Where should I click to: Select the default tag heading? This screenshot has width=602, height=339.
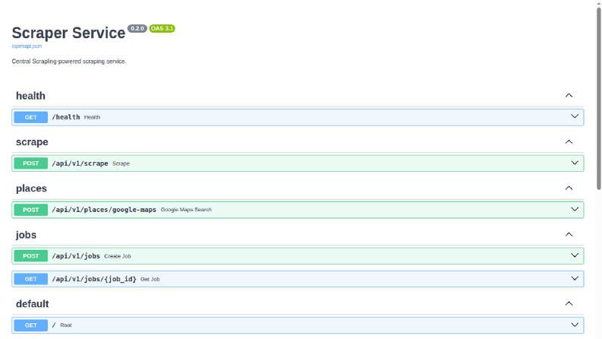[x=32, y=304]
